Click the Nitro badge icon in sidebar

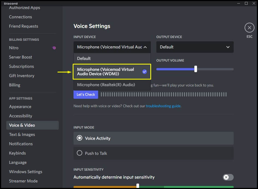pos(54,48)
